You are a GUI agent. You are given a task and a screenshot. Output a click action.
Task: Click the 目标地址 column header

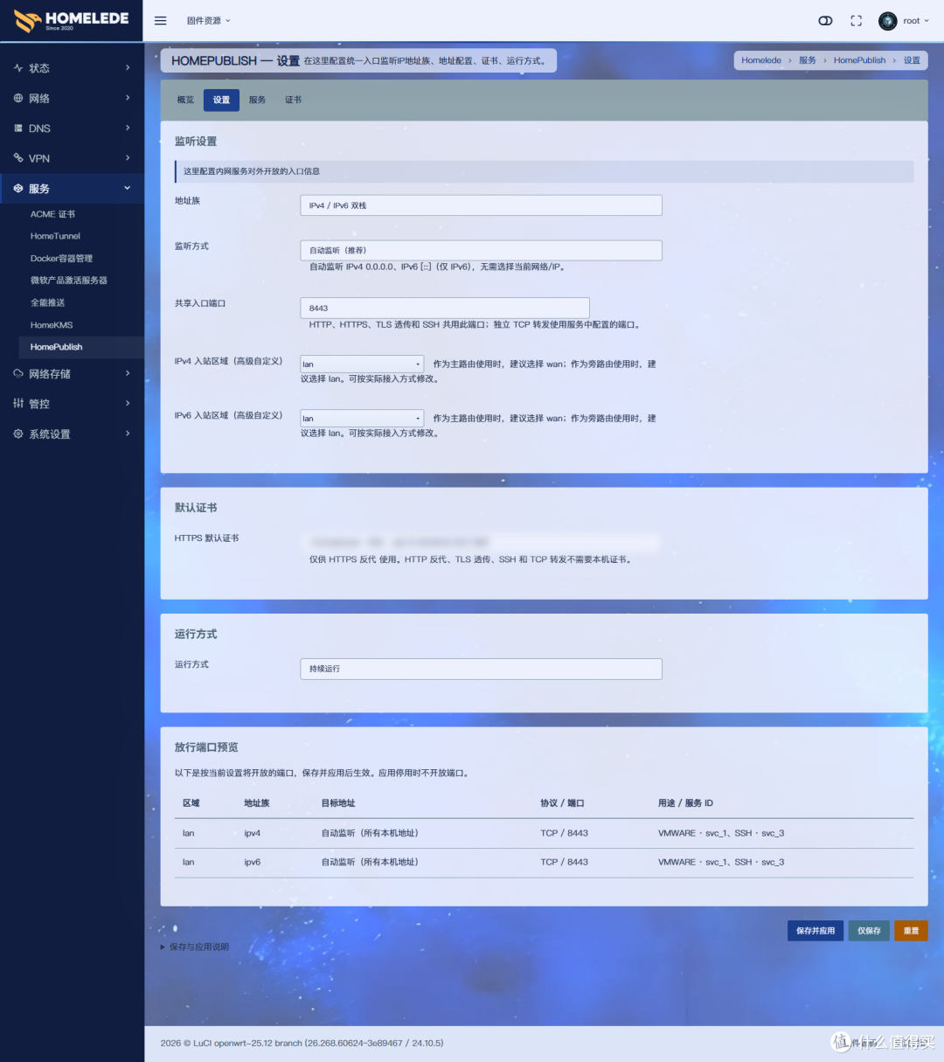(x=338, y=803)
